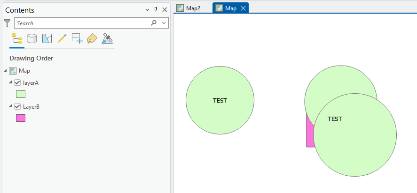Open the search options dropdown arrow
417x193 pixels.
[164, 23]
